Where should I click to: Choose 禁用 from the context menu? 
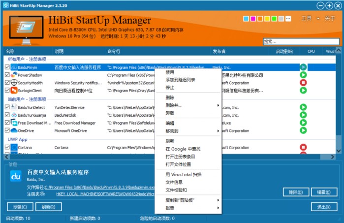pos(170,72)
